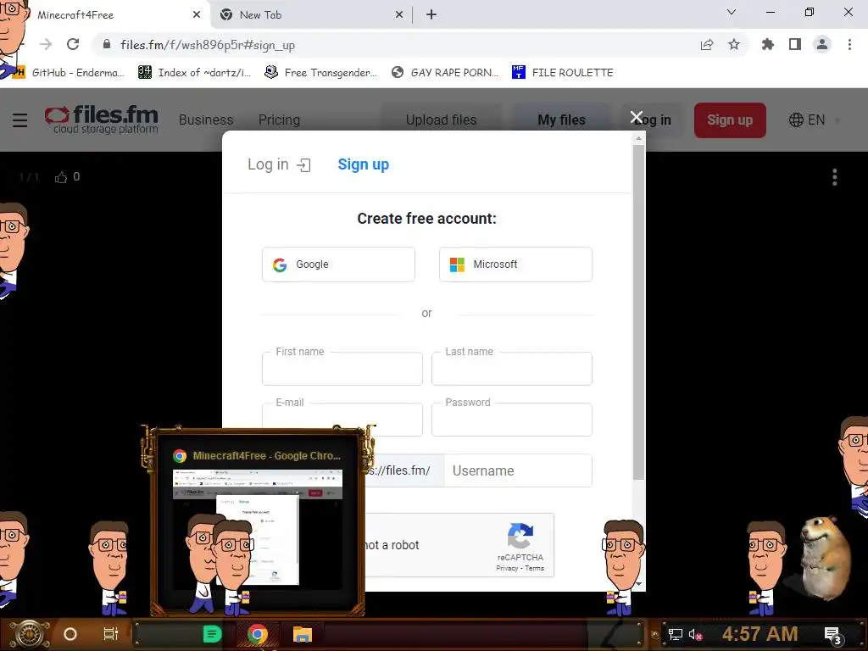Select the Sign up tab in dialog
The height and width of the screenshot is (651, 868).
coord(363,164)
